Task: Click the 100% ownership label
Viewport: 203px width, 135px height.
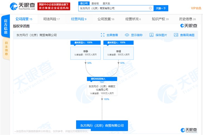Action: point(107,99)
